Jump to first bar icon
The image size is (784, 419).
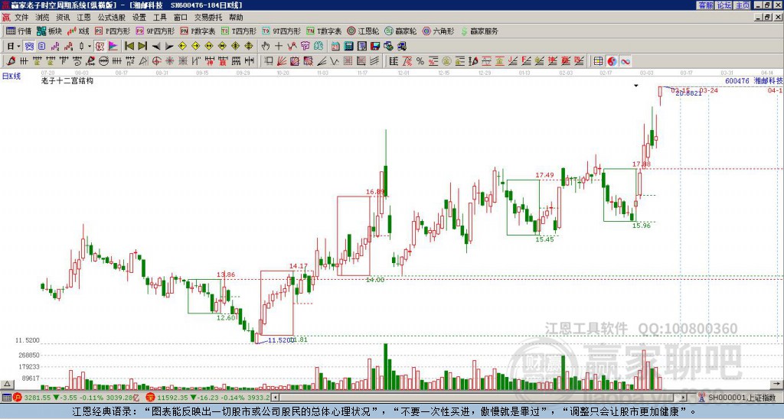[129, 47]
